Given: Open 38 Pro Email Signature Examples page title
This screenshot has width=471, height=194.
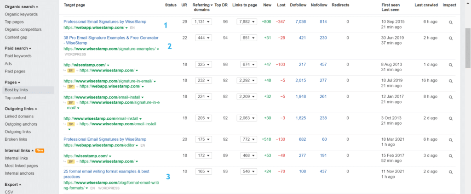Looking at the screenshot, I should point(111,40).
